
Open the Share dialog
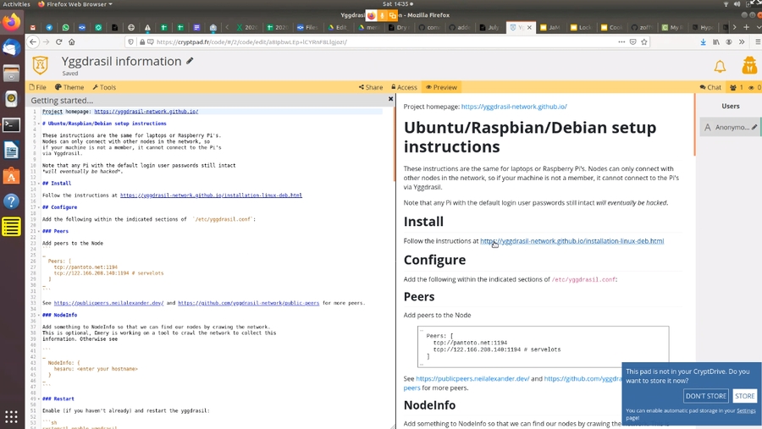(x=371, y=87)
